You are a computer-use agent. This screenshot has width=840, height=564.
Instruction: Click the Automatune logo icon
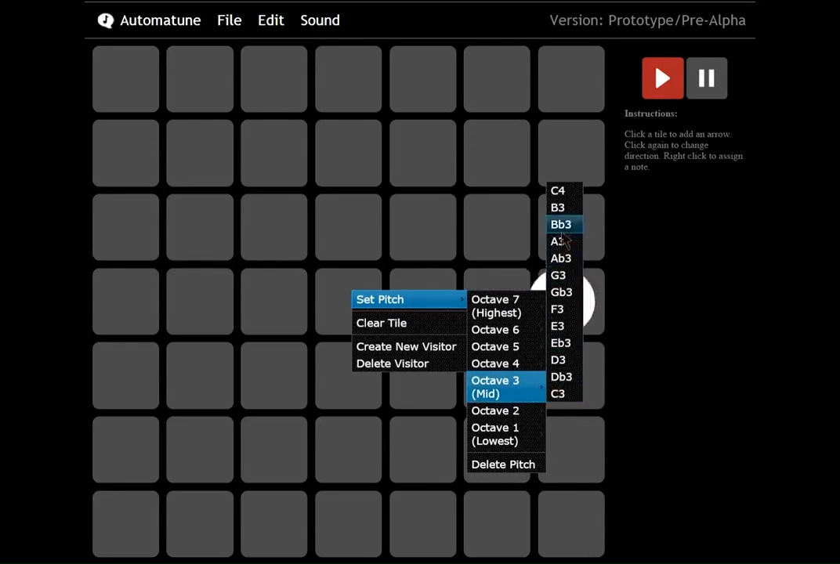106,20
